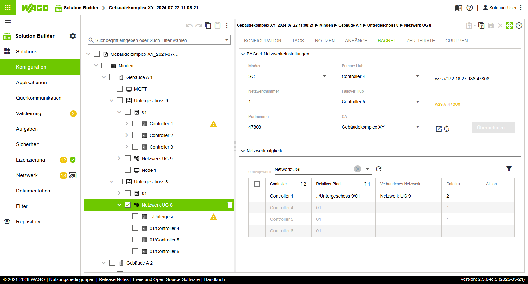Image resolution: width=528 pixels, height=284 pixels.
Task: Click warning triangle beside Controller 1
Action: click(214, 124)
